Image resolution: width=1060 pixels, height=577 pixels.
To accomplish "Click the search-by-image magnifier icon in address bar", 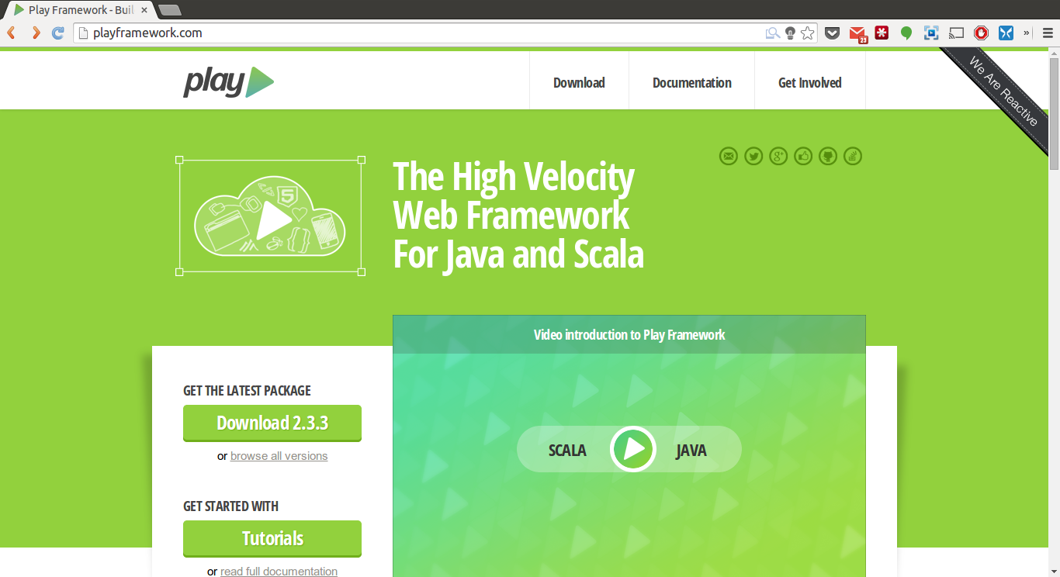I will 772,33.
